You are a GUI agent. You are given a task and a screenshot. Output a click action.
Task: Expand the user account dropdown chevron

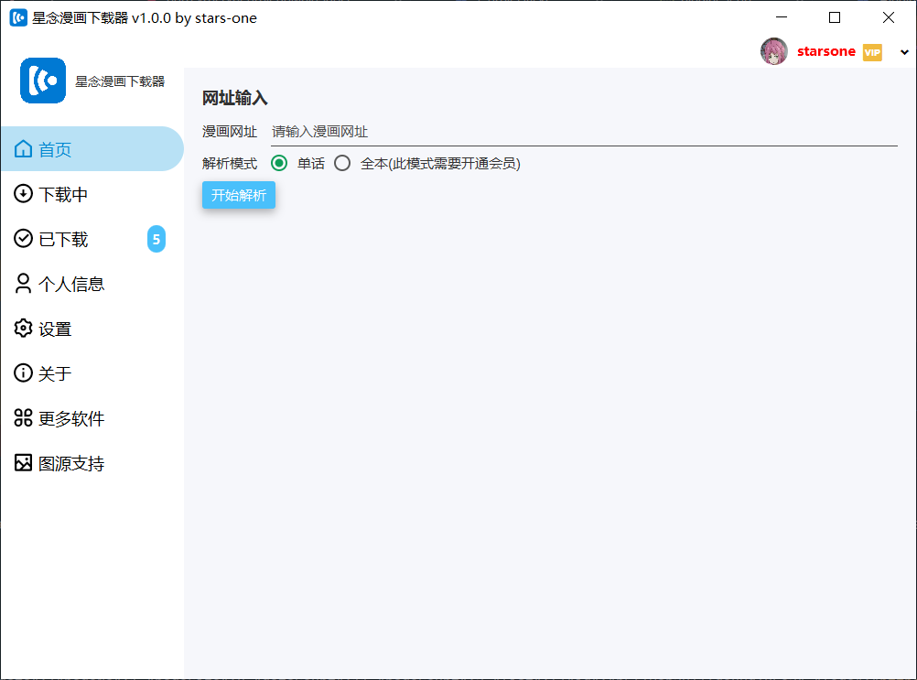904,52
